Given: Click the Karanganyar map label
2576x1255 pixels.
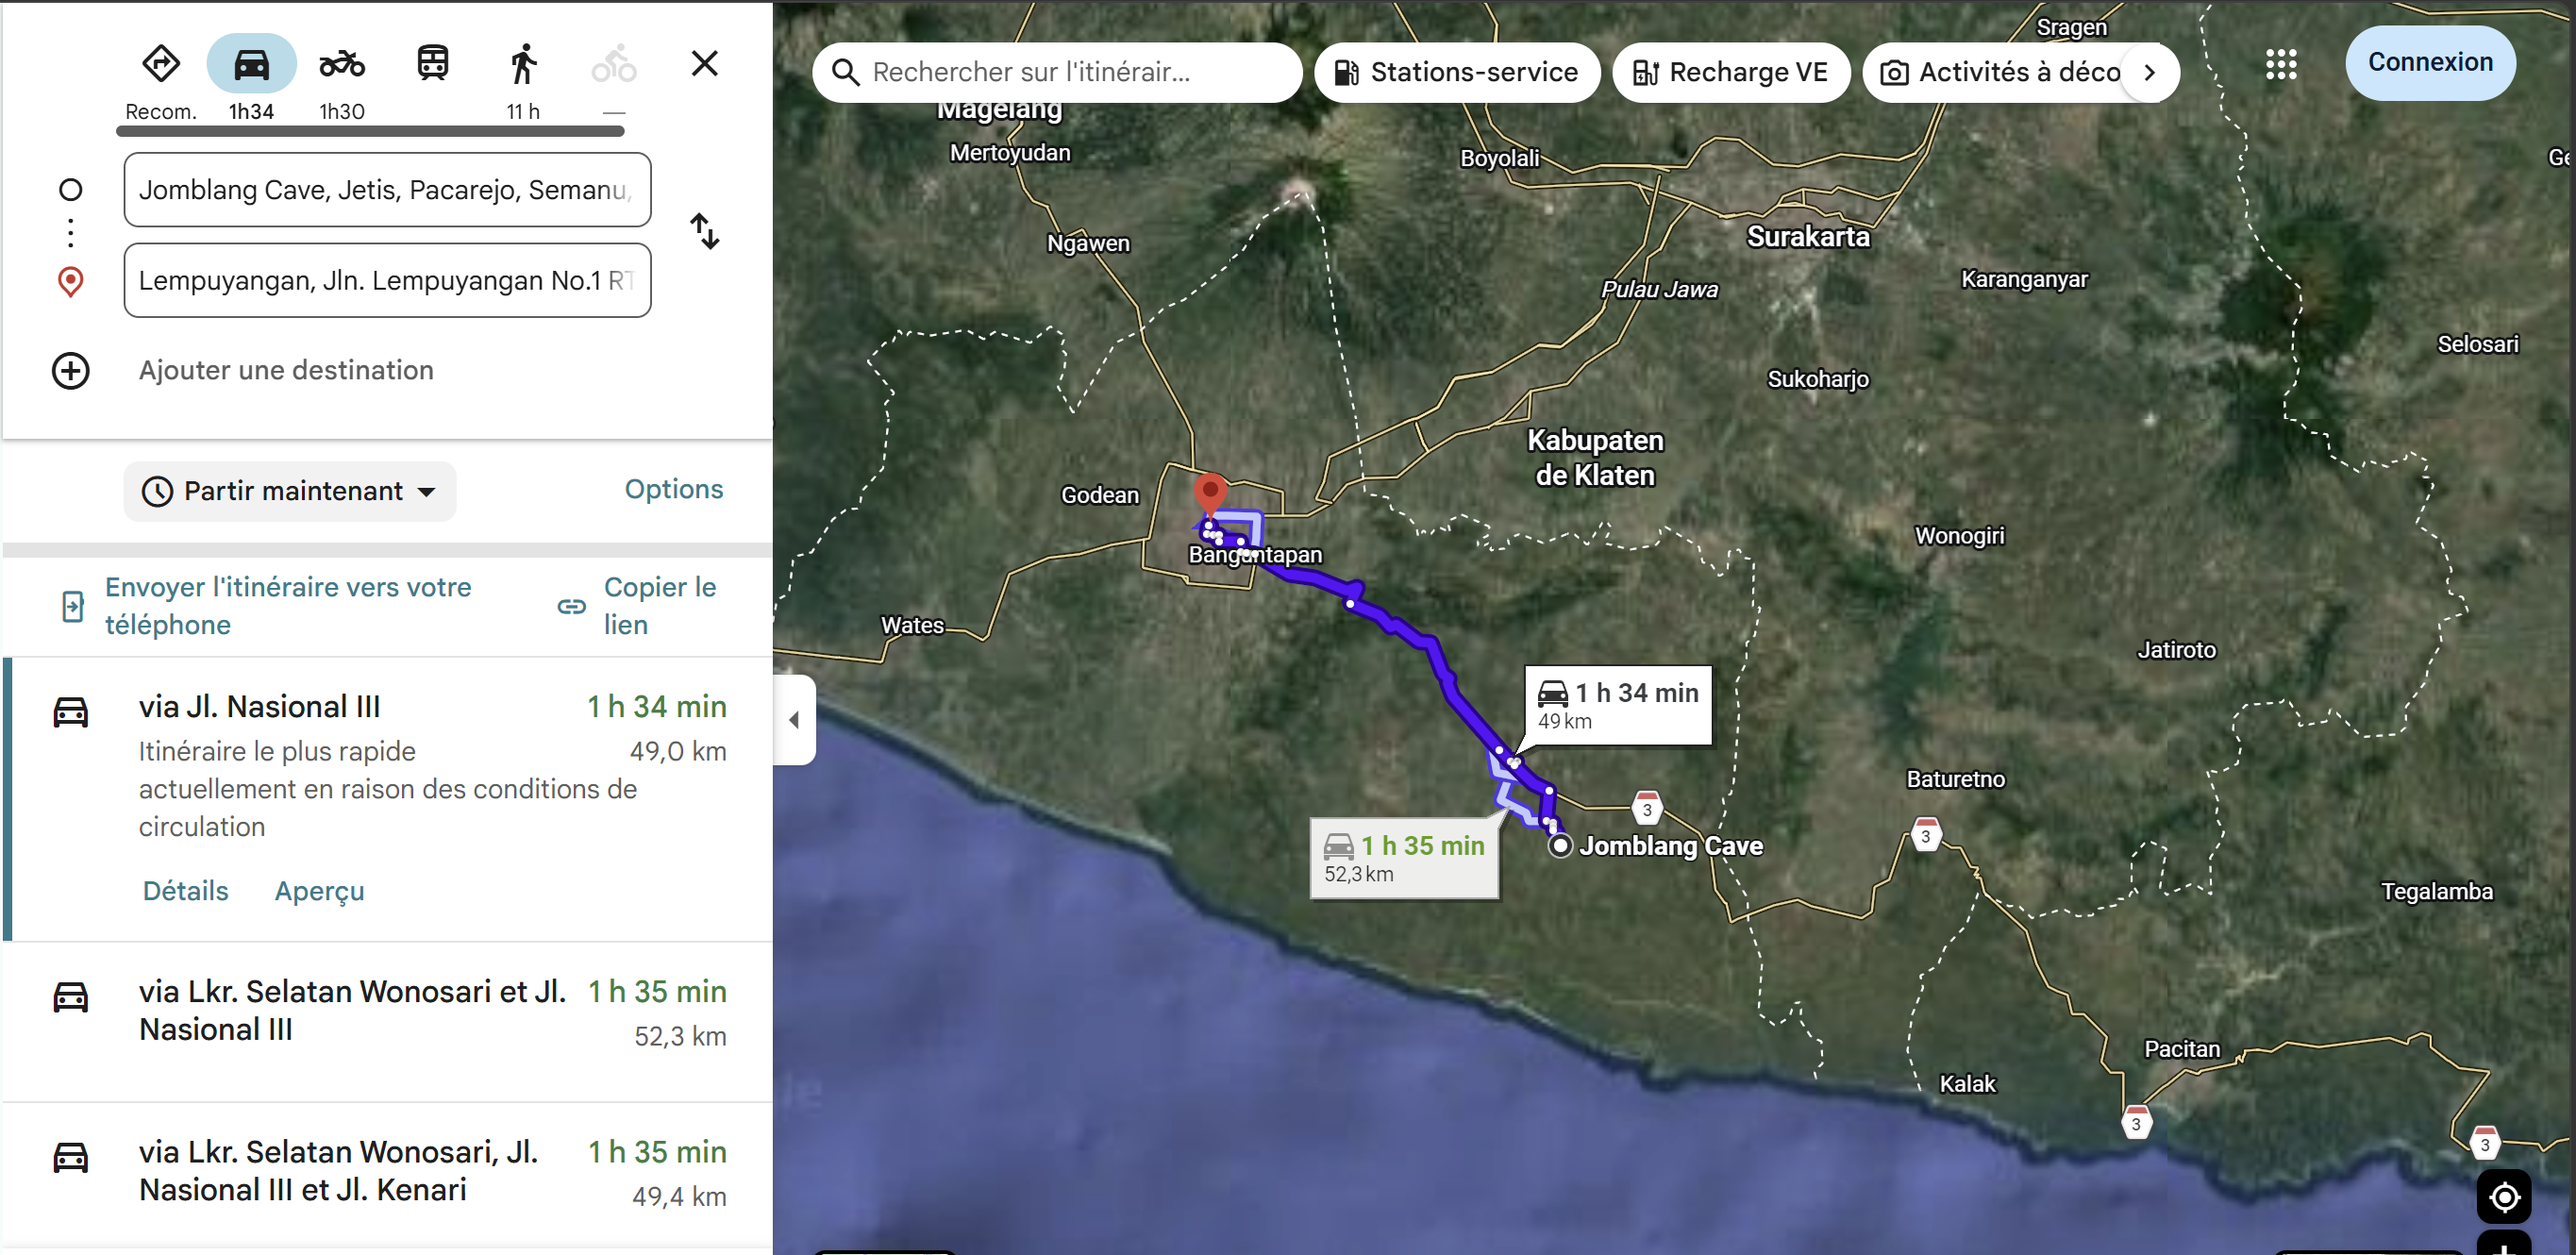Looking at the screenshot, I should (x=2024, y=280).
